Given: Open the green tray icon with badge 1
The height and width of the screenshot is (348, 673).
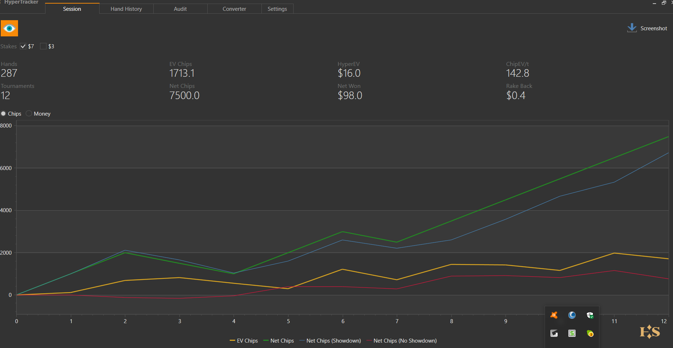Looking at the screenshot, I should click(x=590, y=333).
